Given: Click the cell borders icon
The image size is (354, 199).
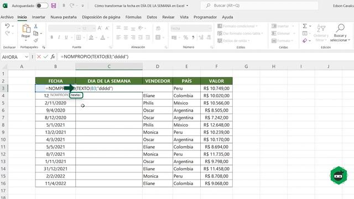Looking at the screenshot, I should click(79, 38).
